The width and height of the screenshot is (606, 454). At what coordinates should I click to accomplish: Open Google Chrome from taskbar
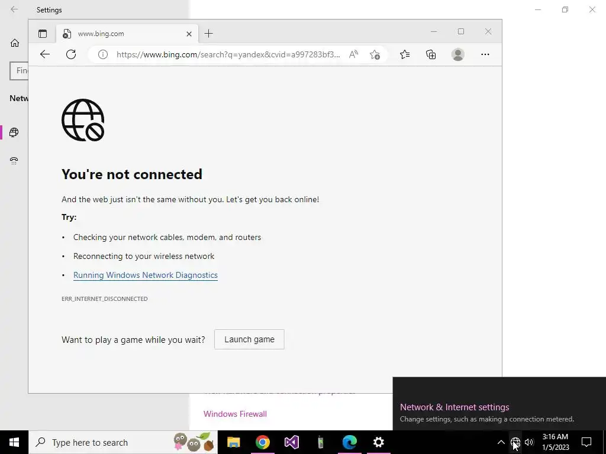[262, 442]
